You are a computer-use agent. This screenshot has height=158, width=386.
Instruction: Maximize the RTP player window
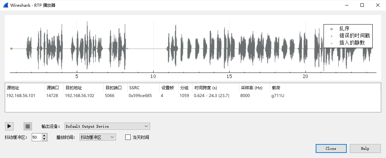(x=362, y=5)
